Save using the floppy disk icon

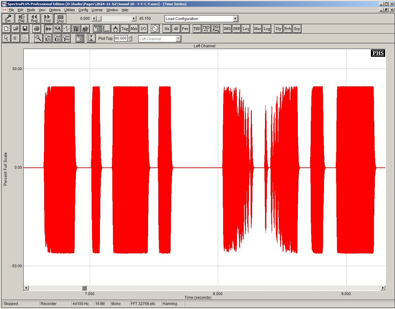(25, 29)
